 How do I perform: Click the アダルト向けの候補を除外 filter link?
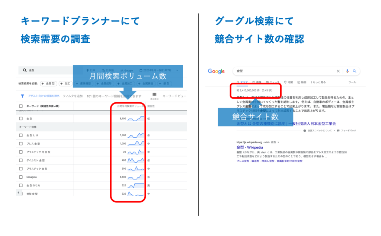tap(44, 96)
